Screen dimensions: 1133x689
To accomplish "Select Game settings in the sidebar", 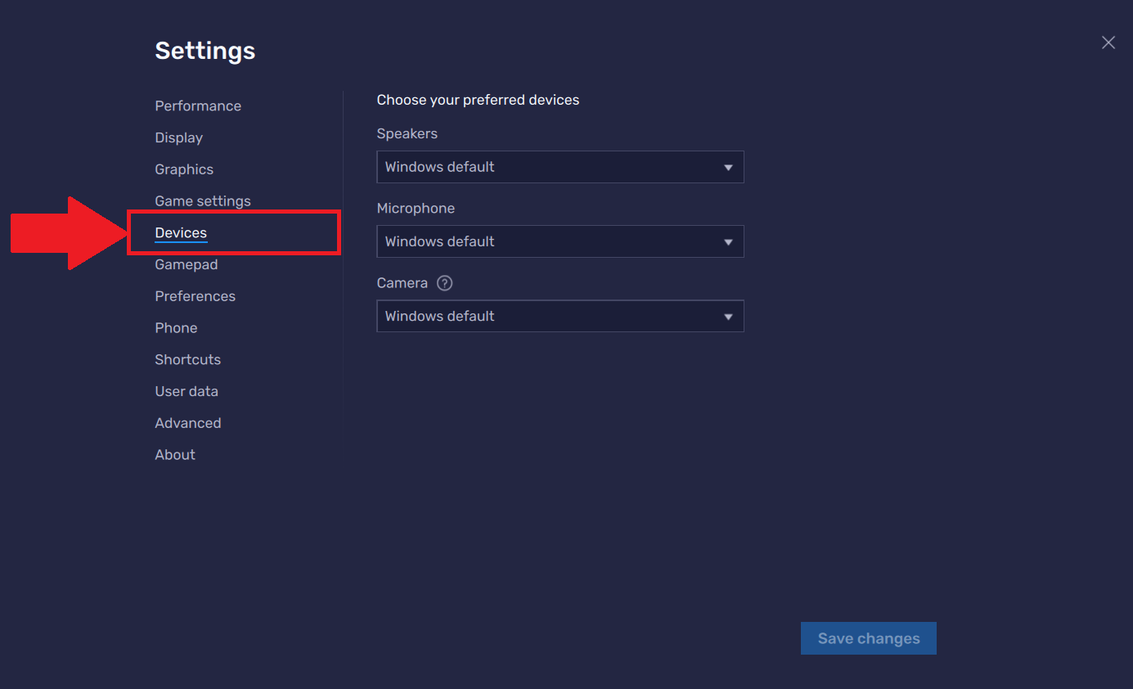I will pyautogui.click(x=203, y=201).
